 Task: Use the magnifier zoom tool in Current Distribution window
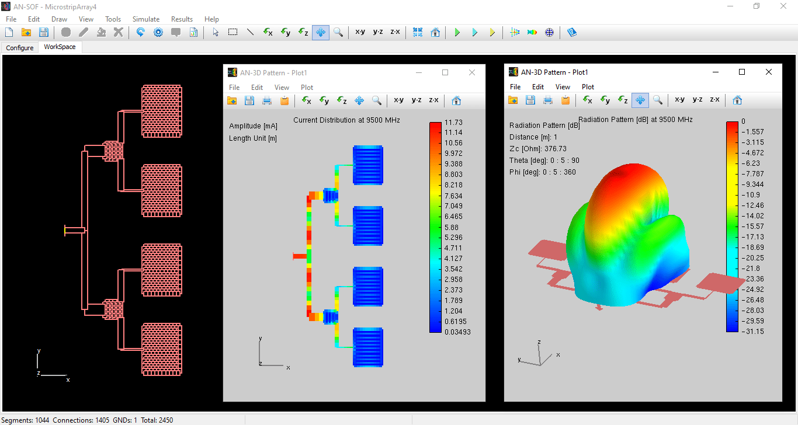click(377, 100)
